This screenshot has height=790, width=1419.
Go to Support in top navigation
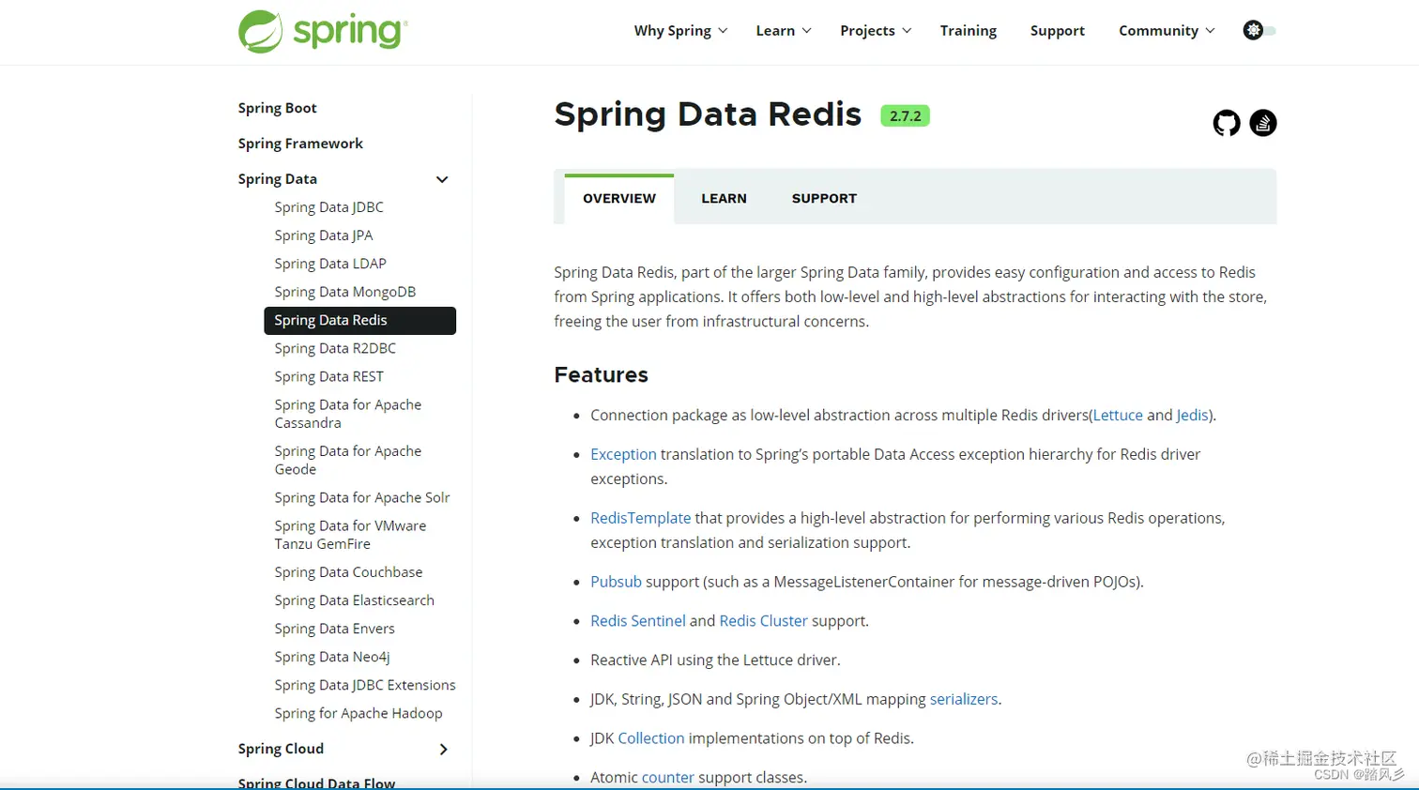[x=1058, y=31]
